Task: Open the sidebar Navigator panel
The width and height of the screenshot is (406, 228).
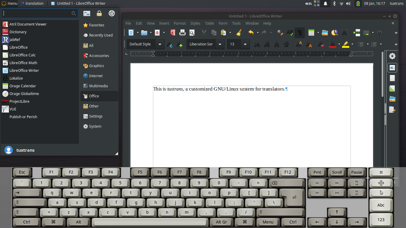Action: pos(392,110)
